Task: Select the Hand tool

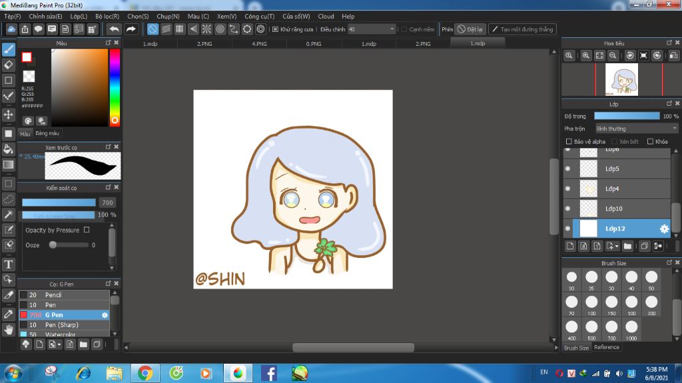Action: point(9,330)
